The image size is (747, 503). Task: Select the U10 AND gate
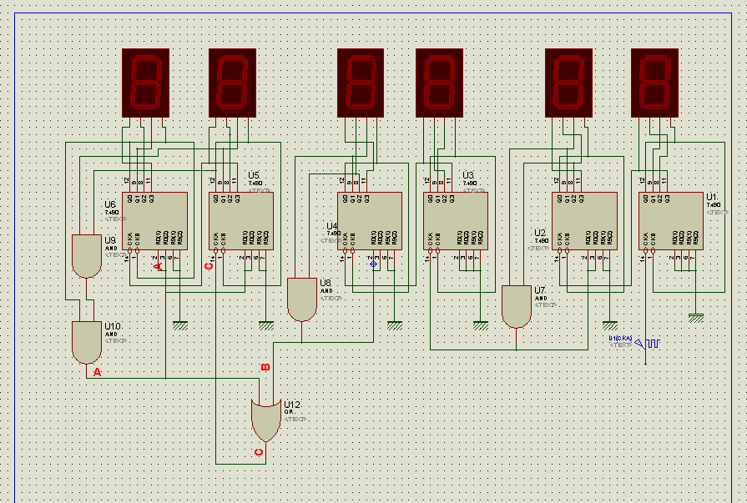(87, 338)
